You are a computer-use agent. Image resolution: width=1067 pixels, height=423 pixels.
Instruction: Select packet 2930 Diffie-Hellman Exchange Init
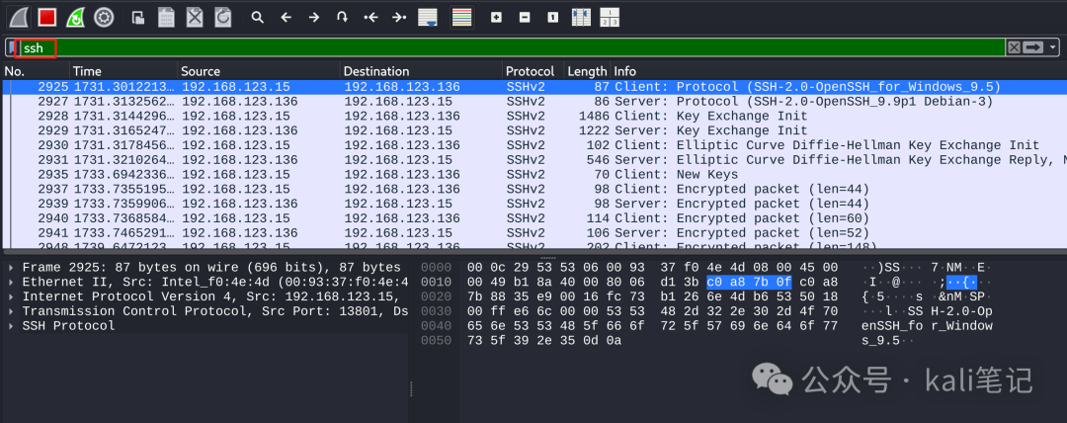533,145
